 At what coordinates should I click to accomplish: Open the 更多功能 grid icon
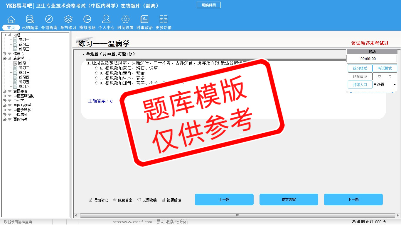pyautogui.click(x=164, y=19)
